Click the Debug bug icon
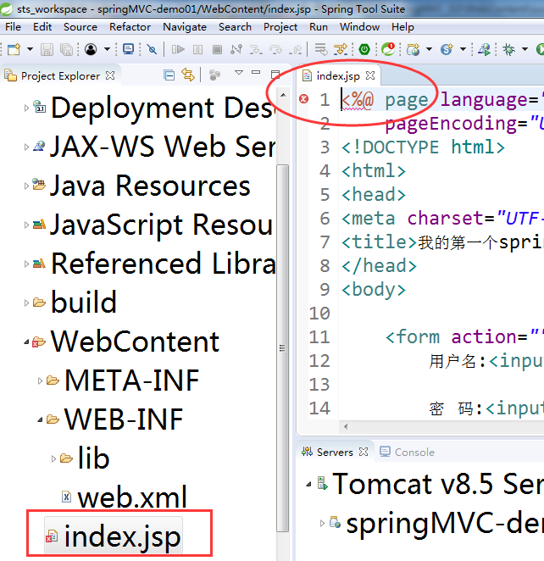 point(508,49)
